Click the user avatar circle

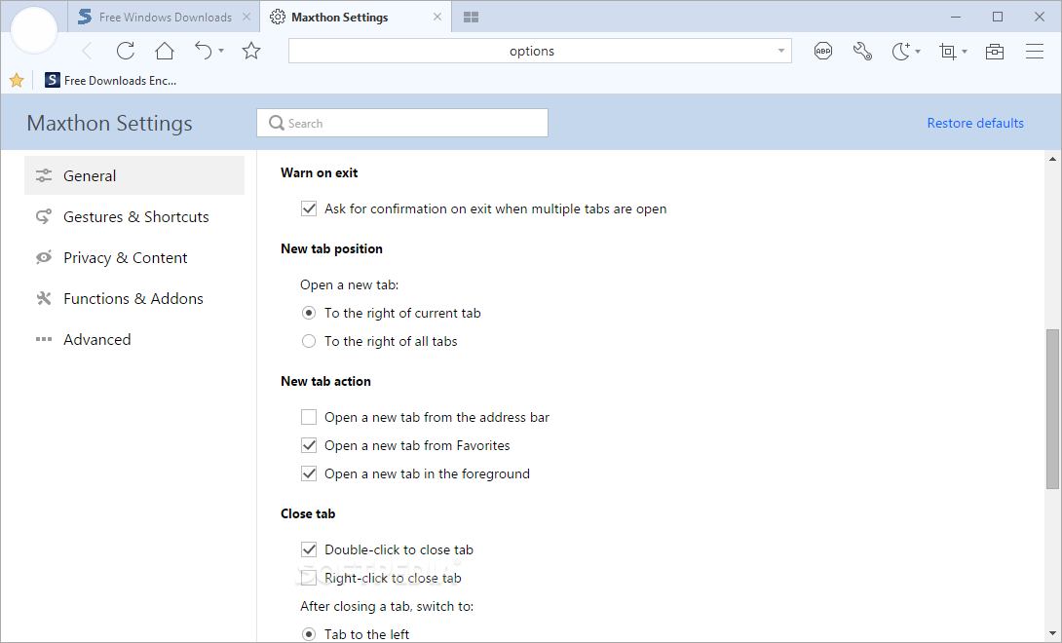[34, 30]
